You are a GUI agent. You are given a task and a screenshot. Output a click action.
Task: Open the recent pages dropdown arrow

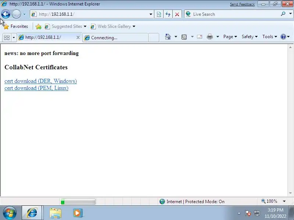click(24, 14)
